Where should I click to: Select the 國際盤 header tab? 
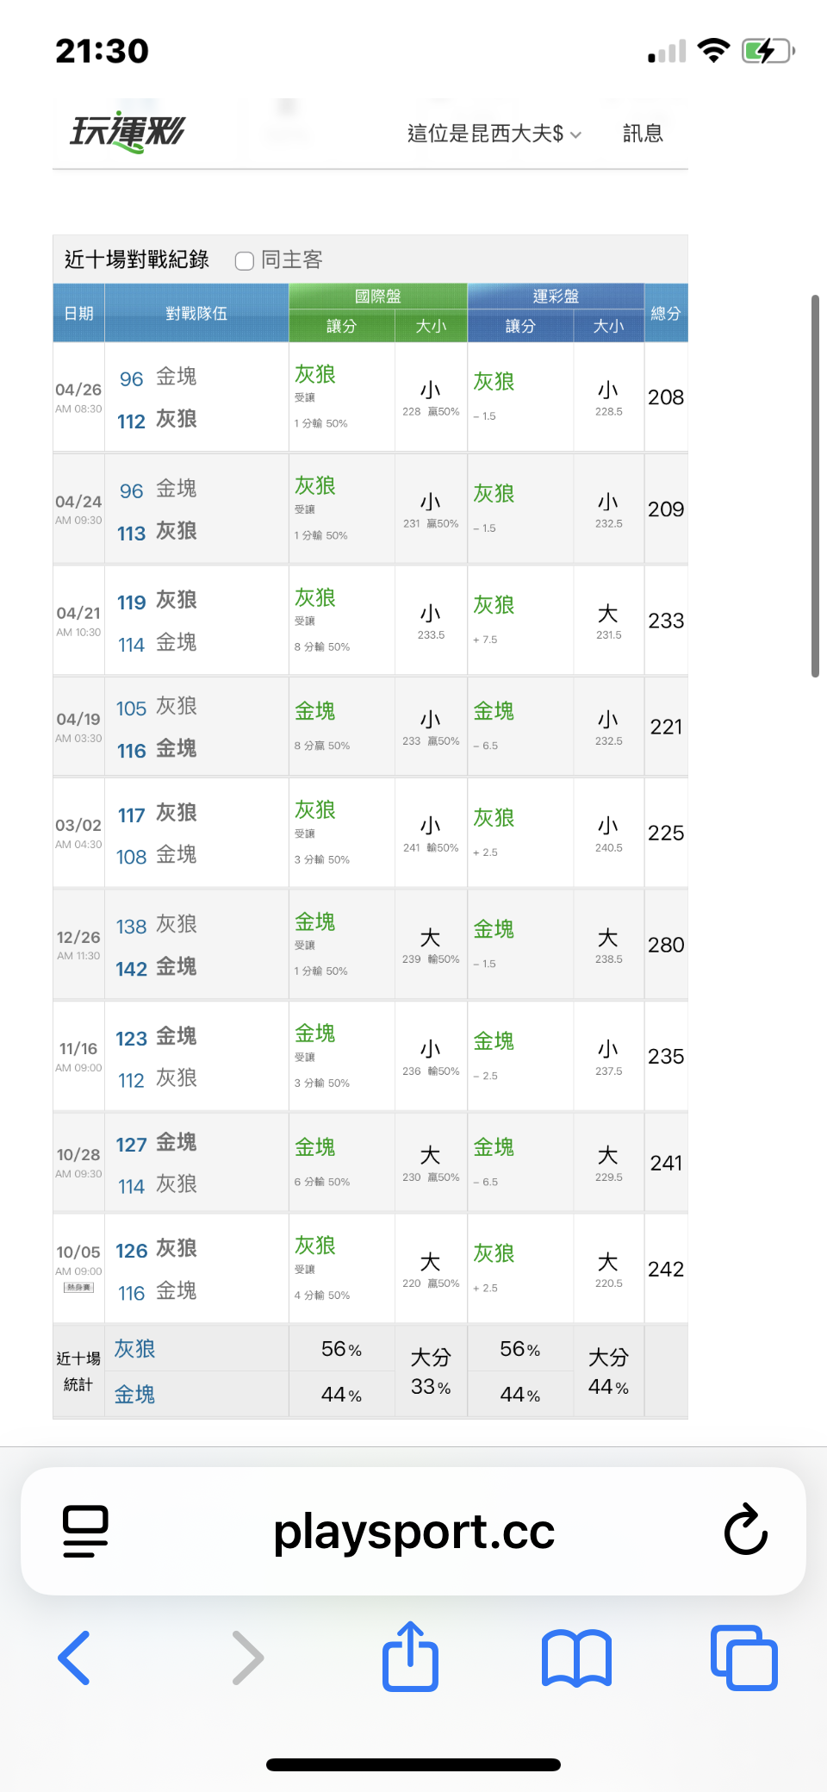(x=378, y=296)
